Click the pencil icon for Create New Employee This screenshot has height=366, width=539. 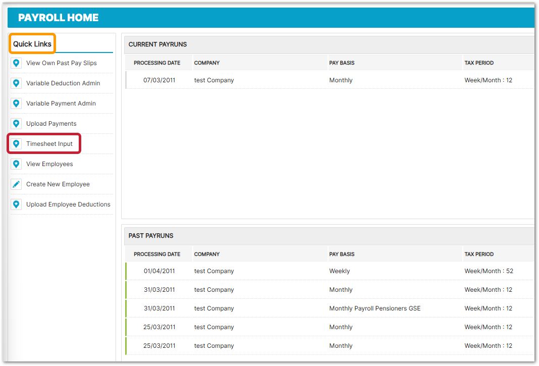pos(16,184)
